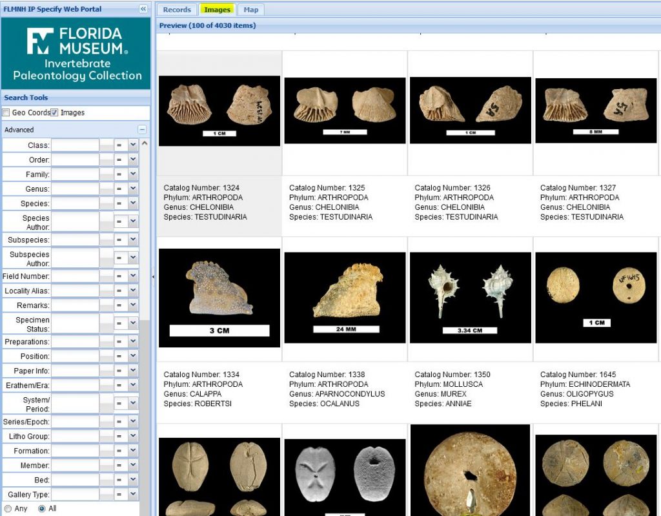Open the Genus operator dropdown

pos(133,189)
